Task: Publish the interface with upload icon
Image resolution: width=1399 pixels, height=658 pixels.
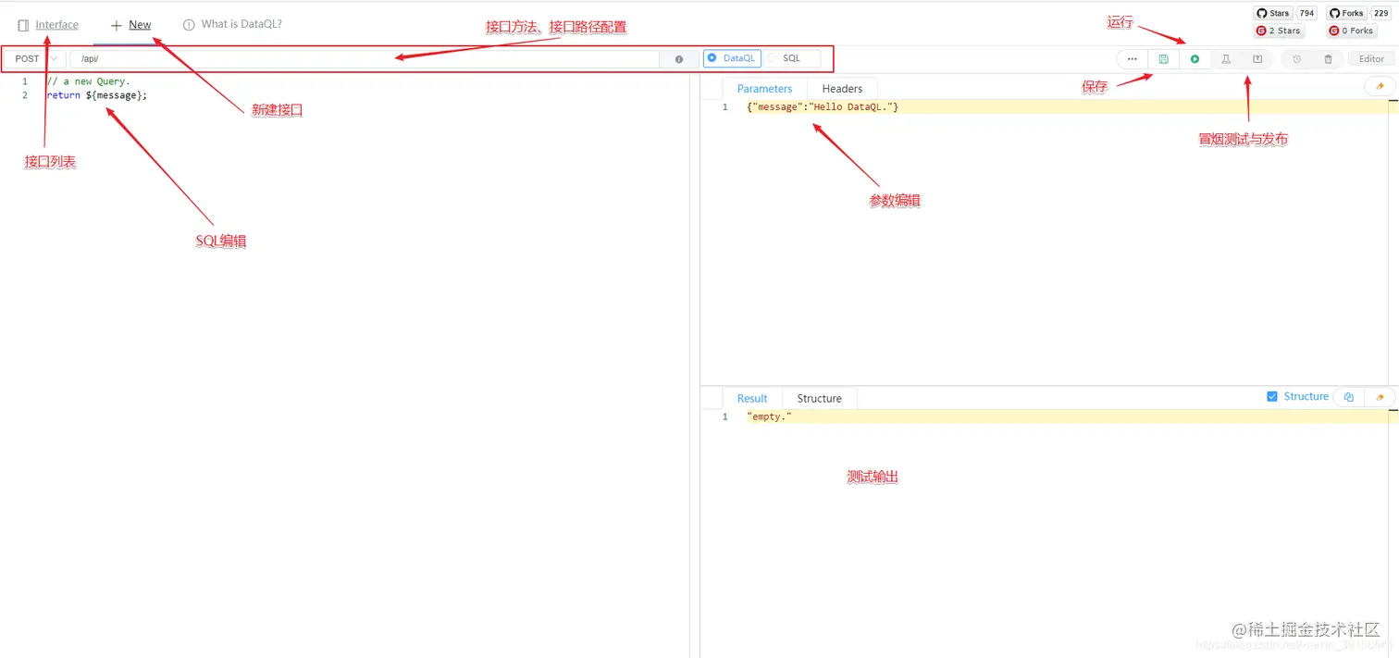Action: coord(1257,59)
